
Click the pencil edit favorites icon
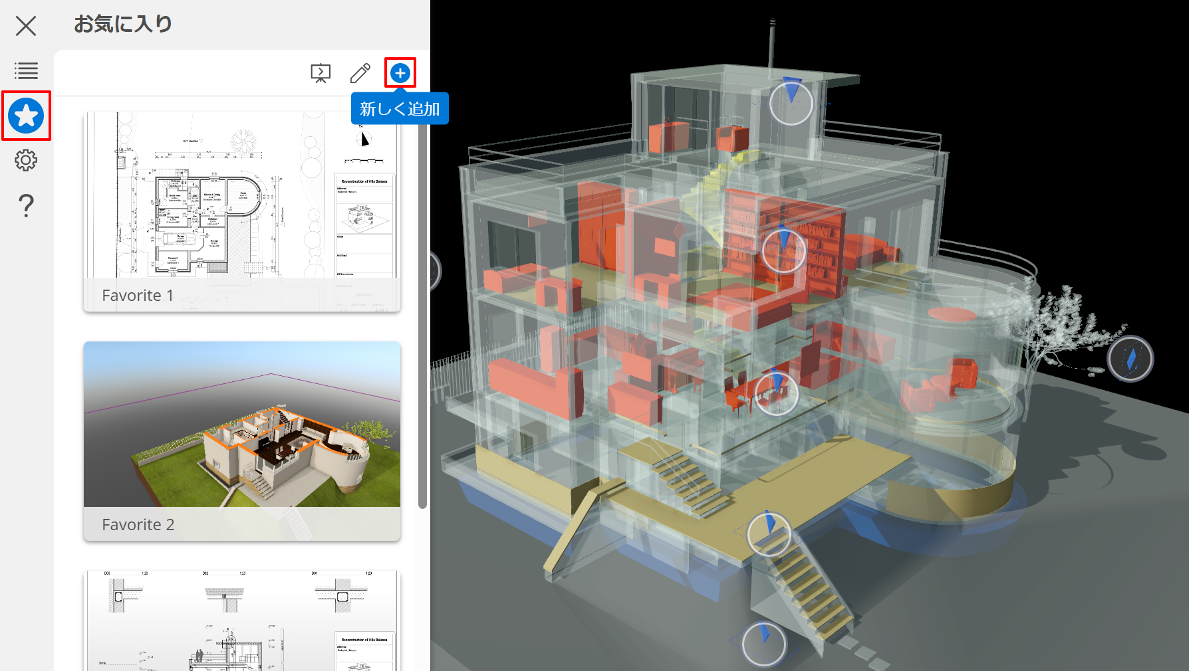360,73
